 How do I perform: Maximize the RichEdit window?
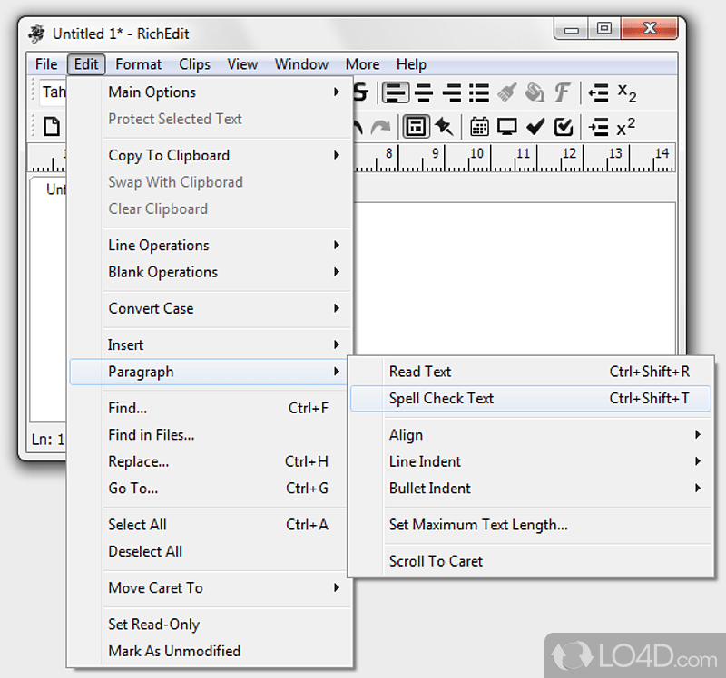tap(603, 29)
